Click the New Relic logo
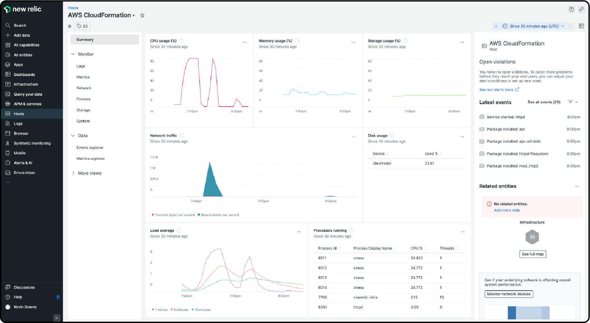 point(23,9)
